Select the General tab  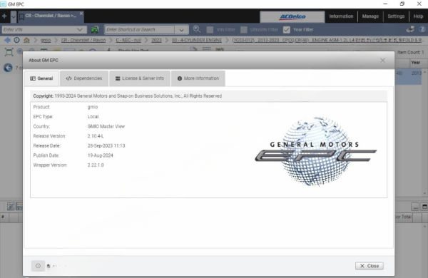pos(41,78)
